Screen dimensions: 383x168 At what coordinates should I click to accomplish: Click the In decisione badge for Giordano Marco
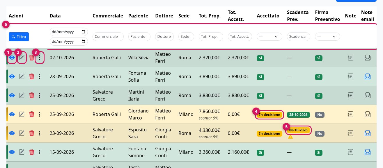269,115
